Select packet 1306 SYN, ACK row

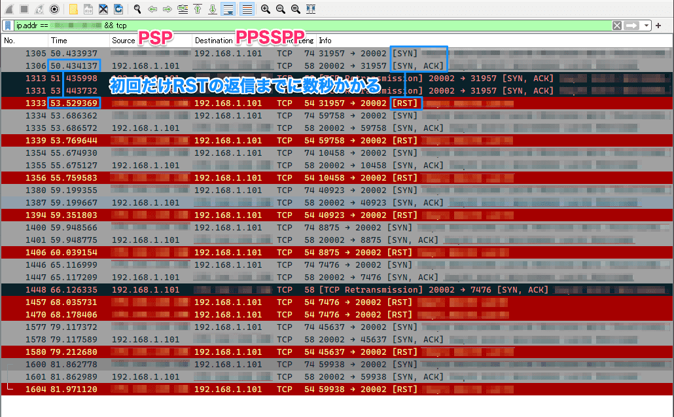click(x=337, y=65)
